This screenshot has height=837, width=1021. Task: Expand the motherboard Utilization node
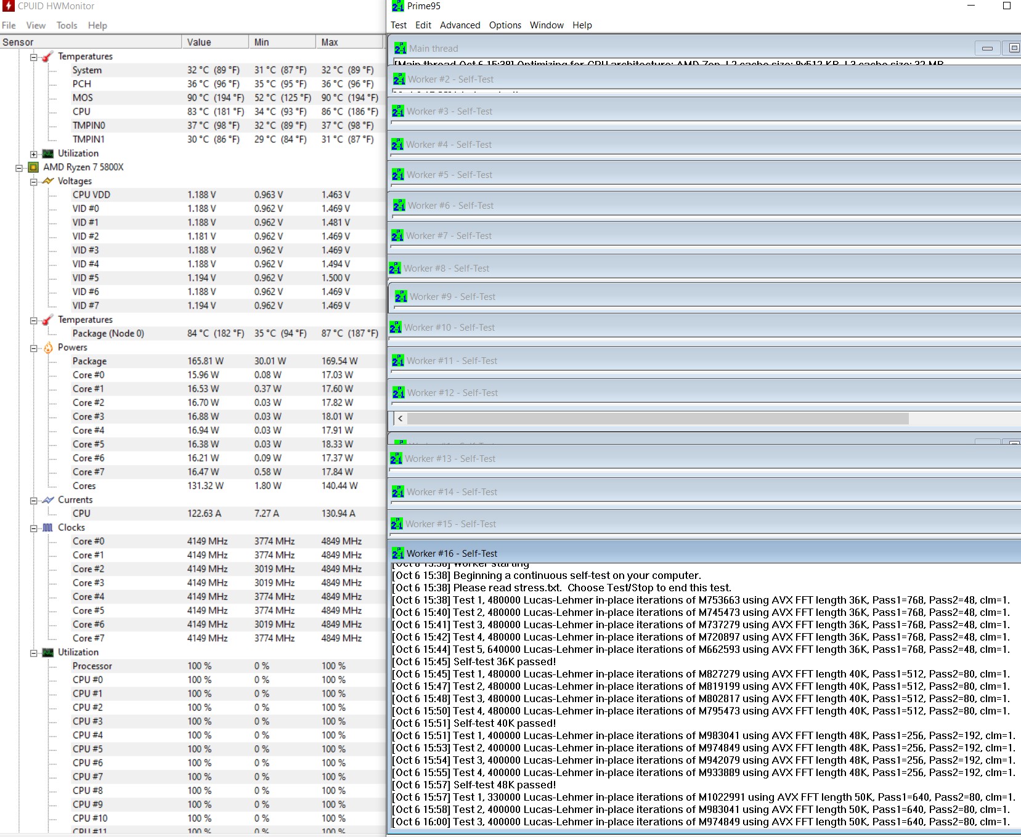tap(34, 154)
